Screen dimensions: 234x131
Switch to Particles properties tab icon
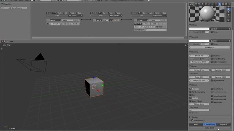point(226,4)
